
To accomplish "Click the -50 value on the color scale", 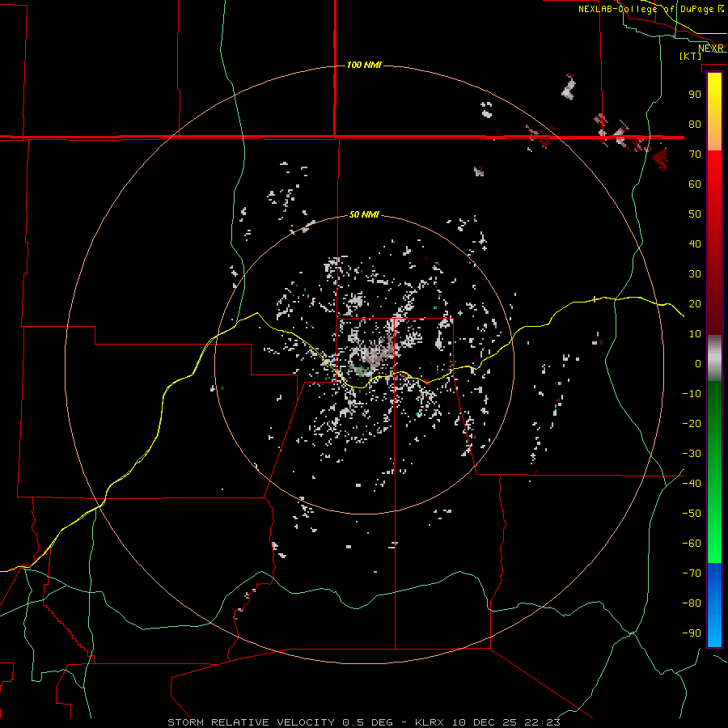I will (692, 514).
